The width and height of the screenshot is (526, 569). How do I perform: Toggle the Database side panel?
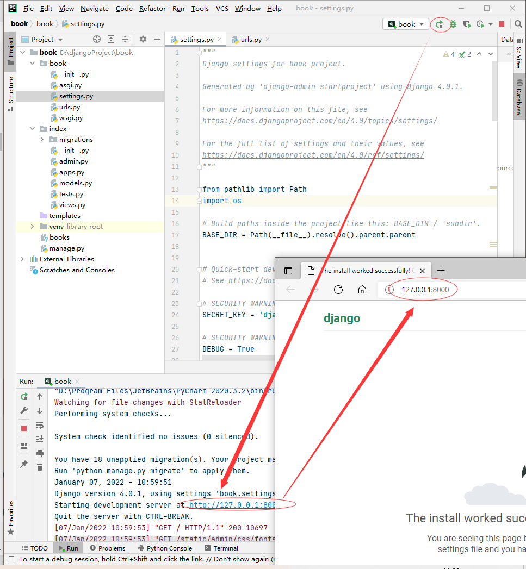tap(519, 97)
